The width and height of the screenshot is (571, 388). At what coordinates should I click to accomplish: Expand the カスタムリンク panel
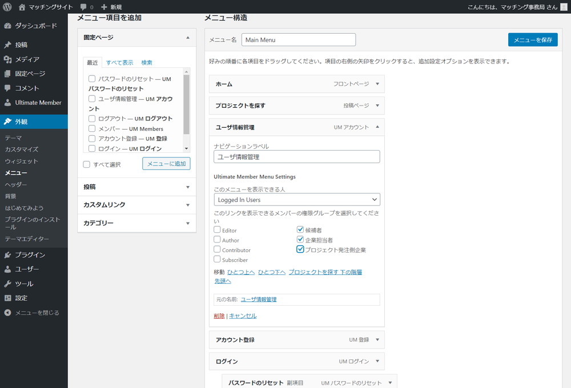tap(188, 205)
